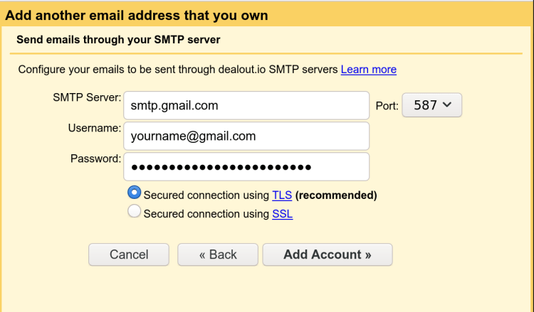
Task: Click the "Username:" label
Action: [x=95, y=128]
